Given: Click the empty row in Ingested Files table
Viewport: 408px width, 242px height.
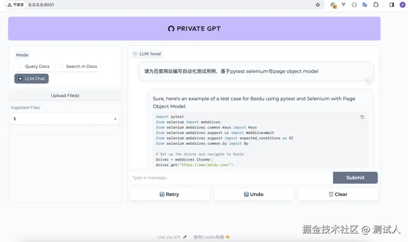Looking at the screenshot, I should [65, 130].
